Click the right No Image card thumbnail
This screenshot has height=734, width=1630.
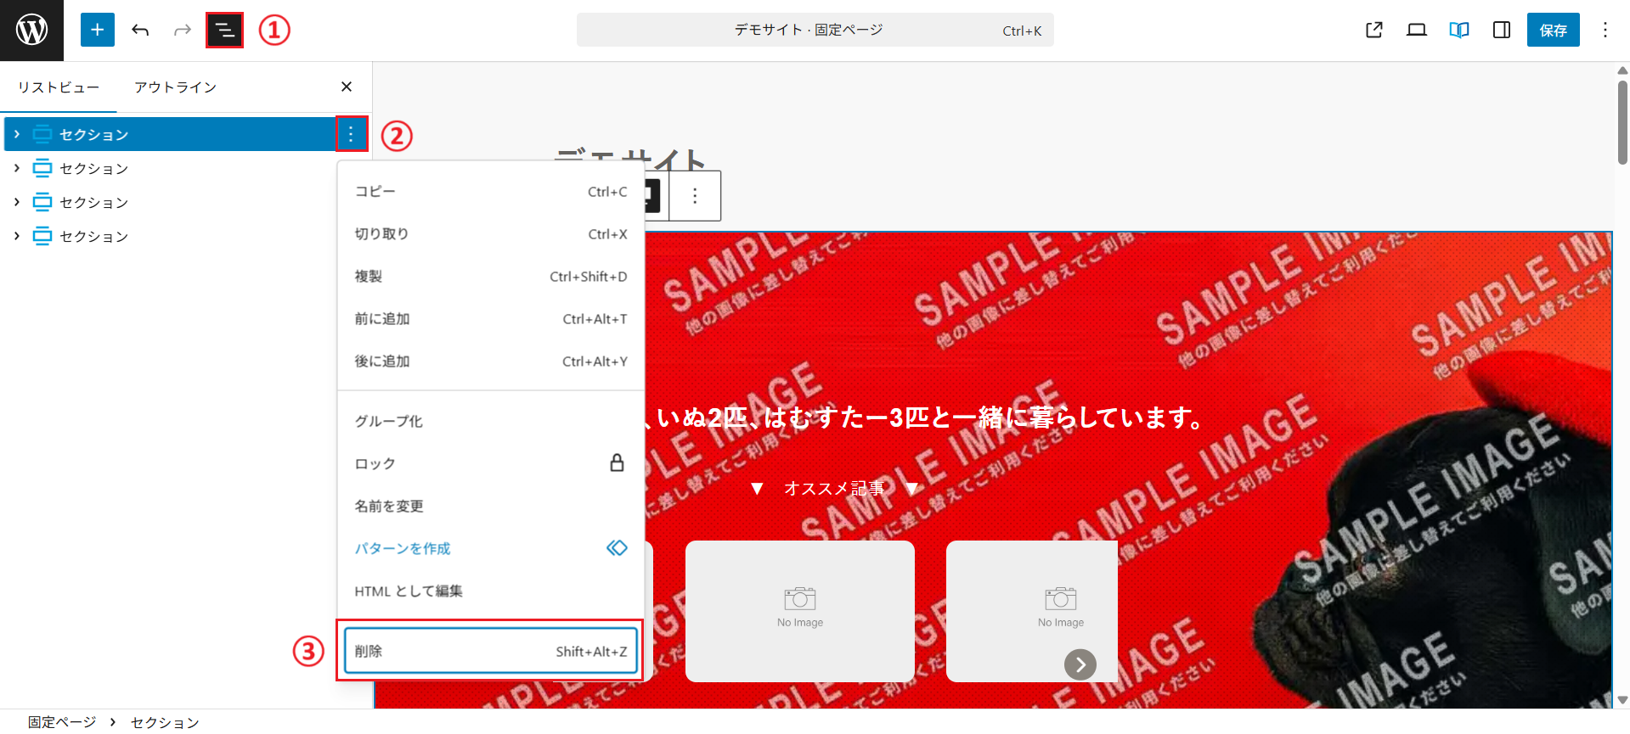1032,611
